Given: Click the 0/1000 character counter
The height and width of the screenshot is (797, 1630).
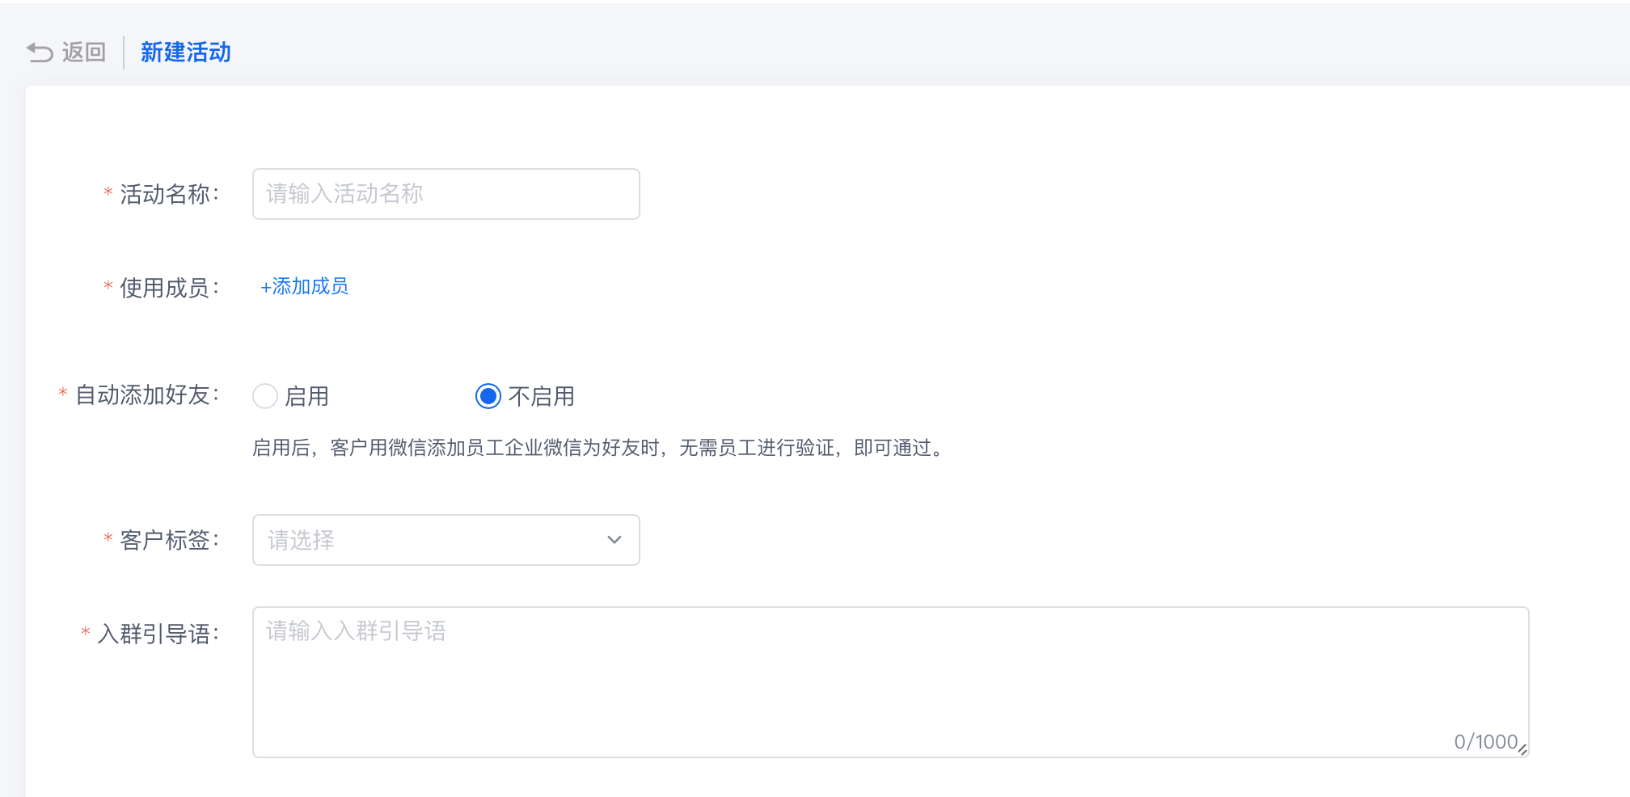Looking at the screenshot, I should click(x=1485, y=741).
